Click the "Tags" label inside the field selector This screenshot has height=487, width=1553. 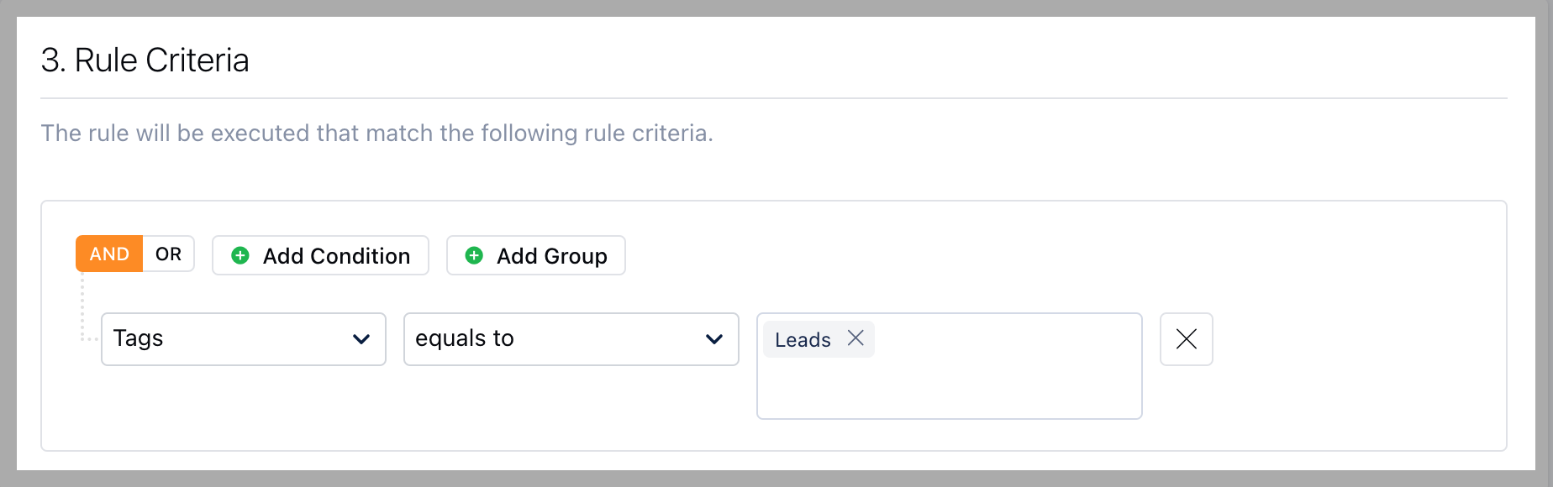[138, 338]
